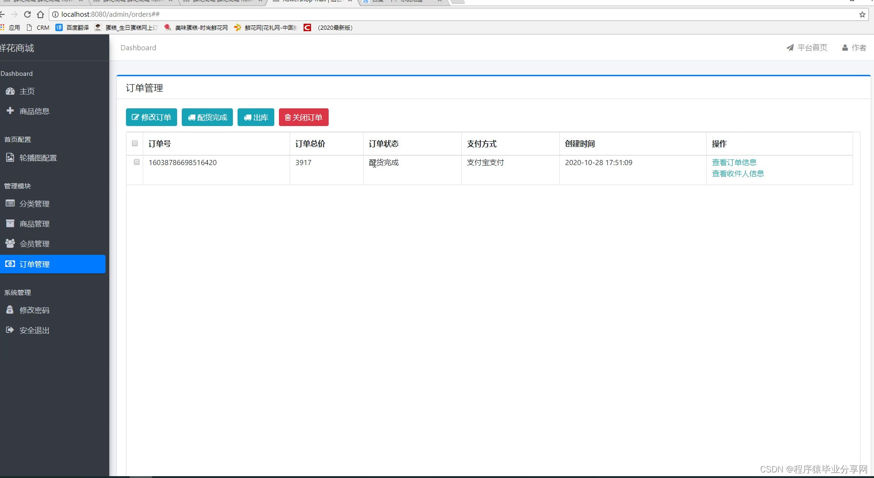The image size is (874, 478).
Task: Click the 配货完成 button
Action: pos(207,117)
